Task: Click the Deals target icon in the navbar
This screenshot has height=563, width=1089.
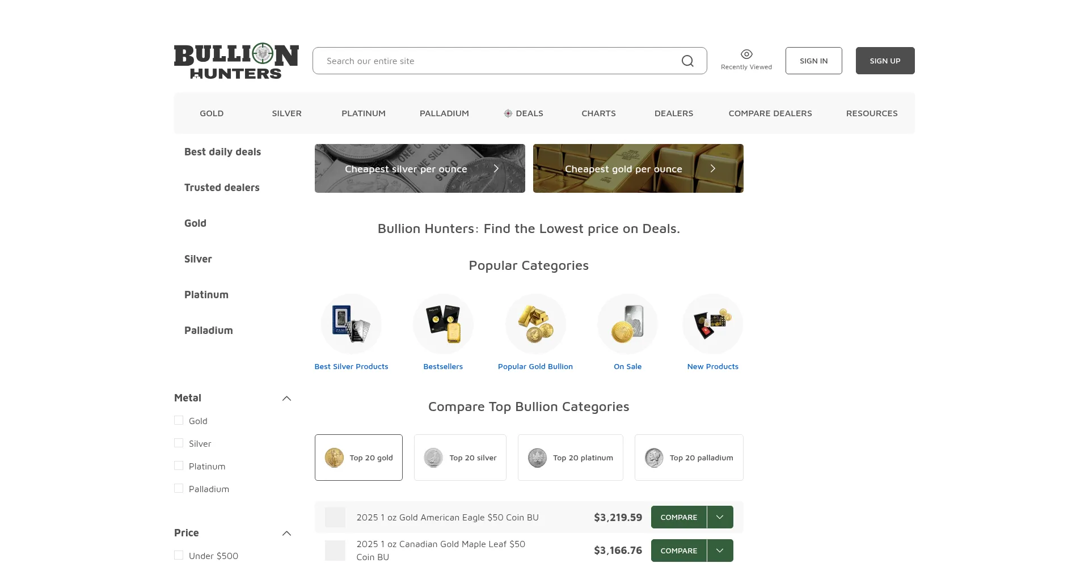Action: click(x=508, y=113)
